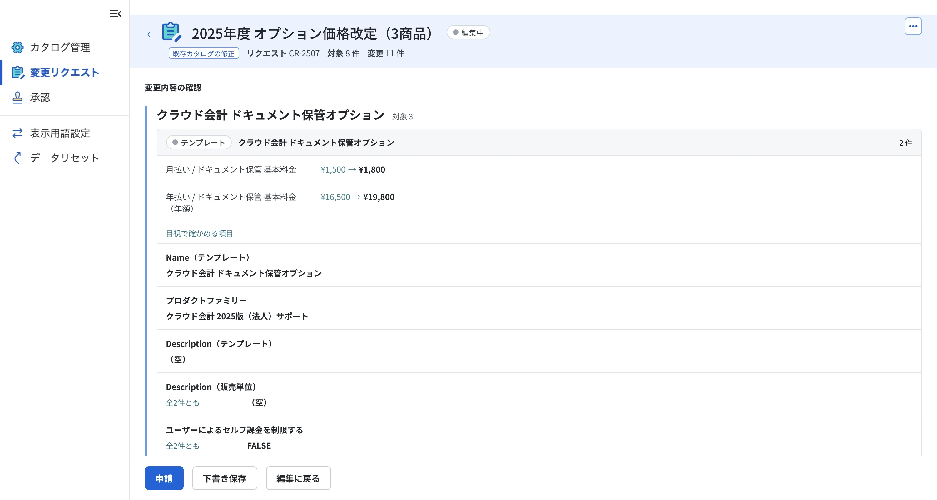
Task: Click the 変更 11 件 count
Action: coord(385,53)
